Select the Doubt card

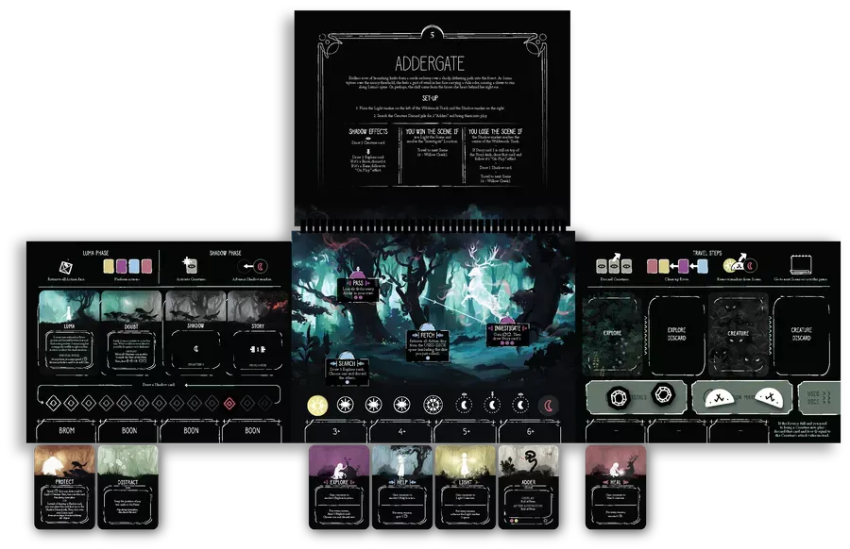click(131, 332)
